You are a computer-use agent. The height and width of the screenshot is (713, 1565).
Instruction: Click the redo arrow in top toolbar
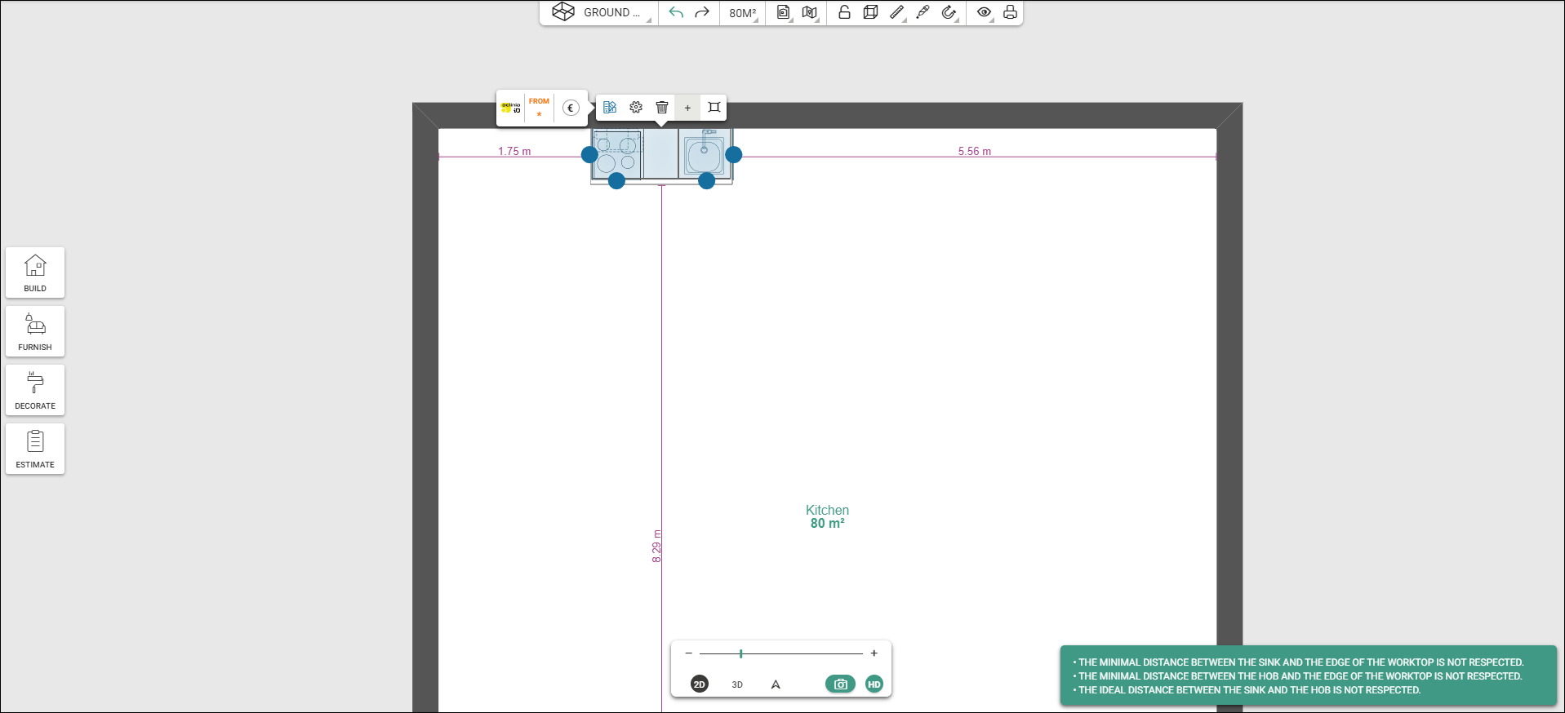pyautogui.click(x=702, y=12)
